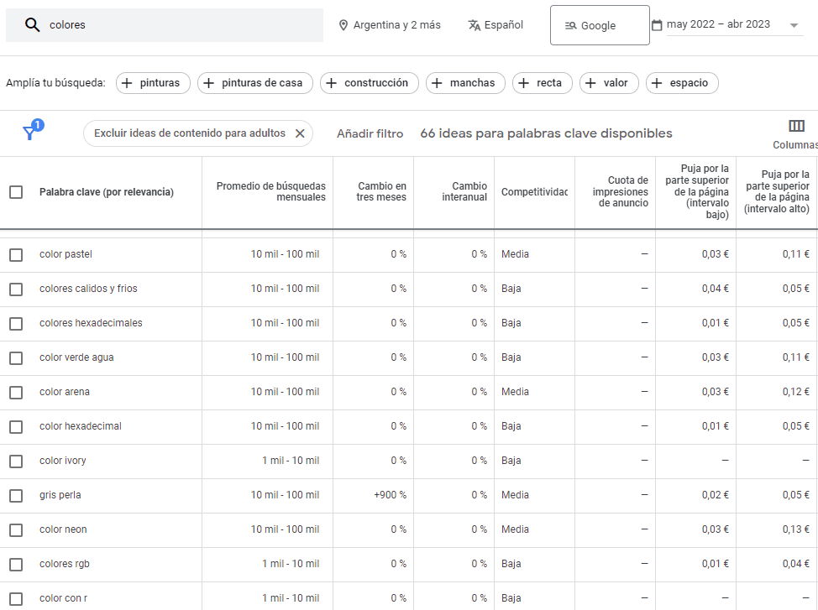Remove the adult content exclusion filter
The height and width of the screenshot is (610, 818).
point(300,133)
